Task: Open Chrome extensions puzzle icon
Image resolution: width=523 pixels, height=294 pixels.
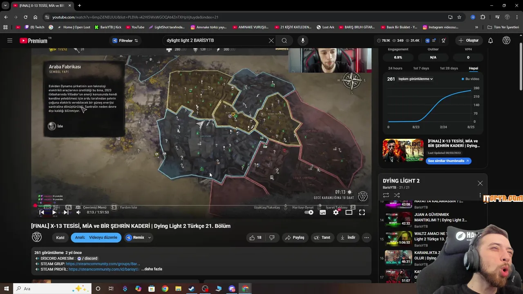Action: (x=483, y=17)
